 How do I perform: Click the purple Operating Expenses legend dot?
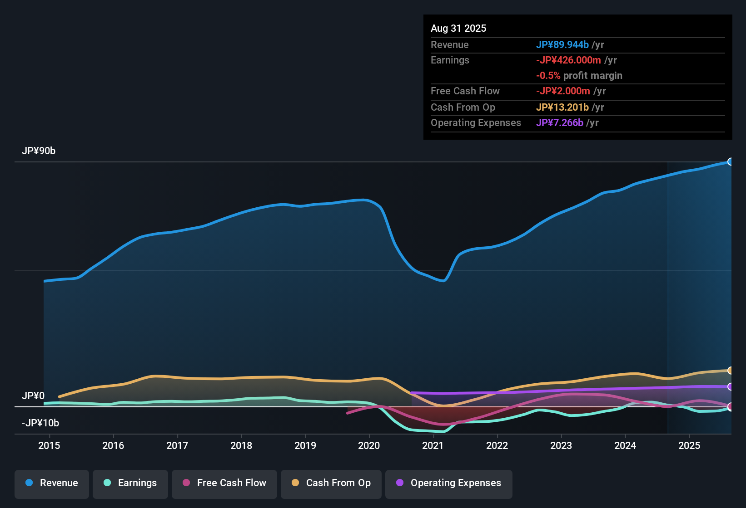pos(400,483)
